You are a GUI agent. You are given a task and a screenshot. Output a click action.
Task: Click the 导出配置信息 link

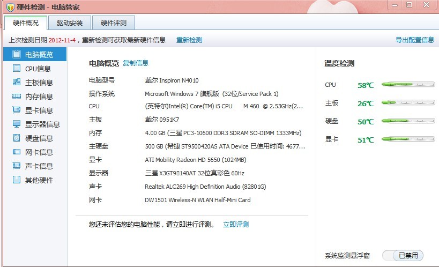click(415, 40)
